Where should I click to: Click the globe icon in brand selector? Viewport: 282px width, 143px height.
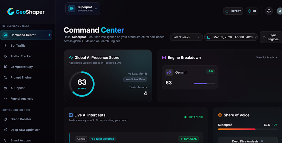pyautogui.click(x=72, y=8)
